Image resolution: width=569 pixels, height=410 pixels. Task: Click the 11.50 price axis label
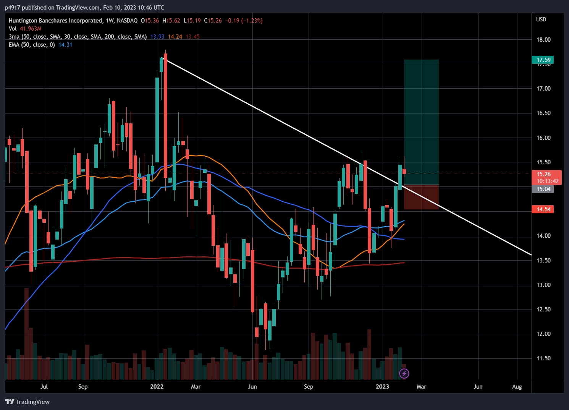[543, 358]
